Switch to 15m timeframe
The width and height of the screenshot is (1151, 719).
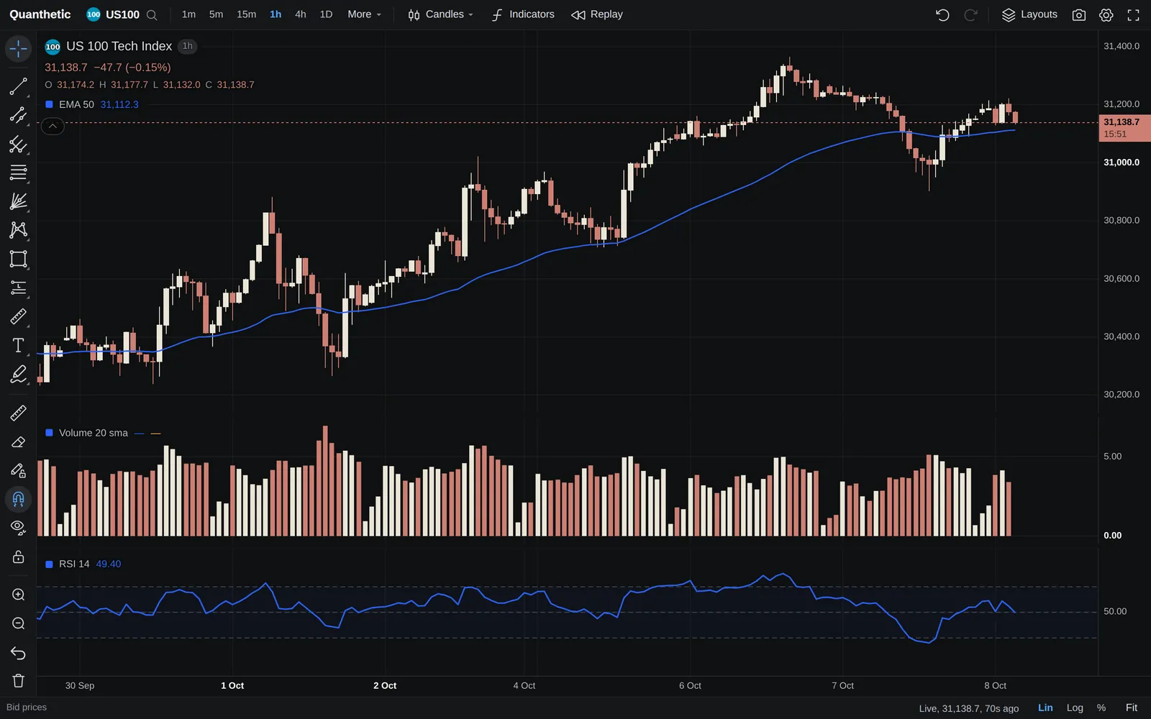(x=246, y=14)
